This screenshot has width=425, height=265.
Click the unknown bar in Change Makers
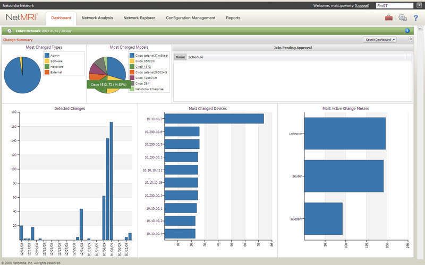(x=345, y=134)
